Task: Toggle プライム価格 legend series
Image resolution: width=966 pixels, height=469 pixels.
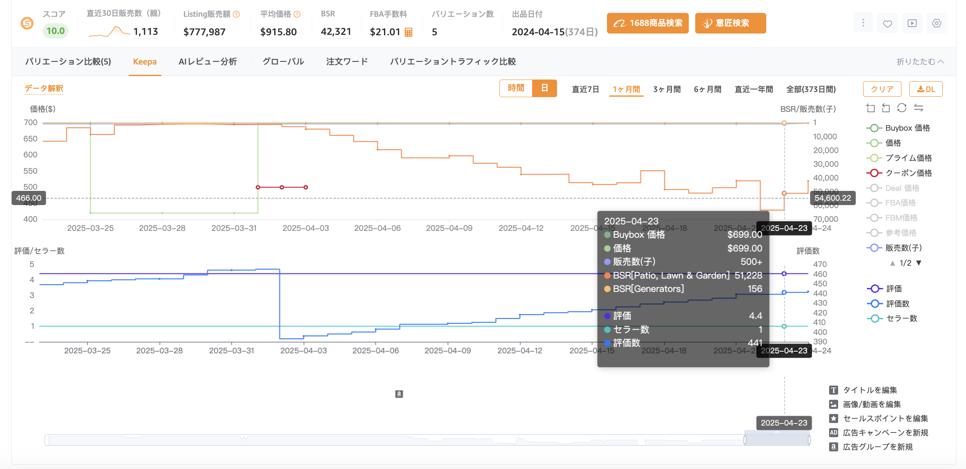Action: point(899,158)
